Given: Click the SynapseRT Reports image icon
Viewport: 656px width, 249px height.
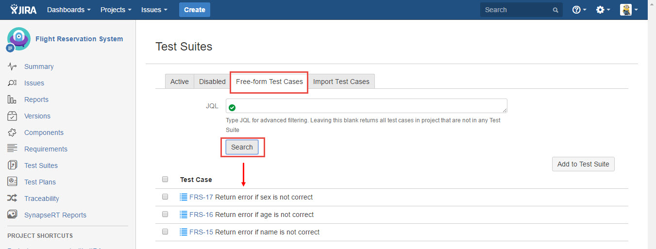Looking at the screenshot, I should pos(13,215).
